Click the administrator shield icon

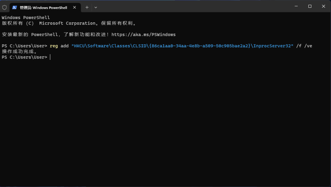click(x=5, y=8)
